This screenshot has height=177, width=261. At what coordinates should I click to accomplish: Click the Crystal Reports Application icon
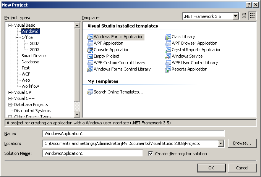[x=168, y=50]
